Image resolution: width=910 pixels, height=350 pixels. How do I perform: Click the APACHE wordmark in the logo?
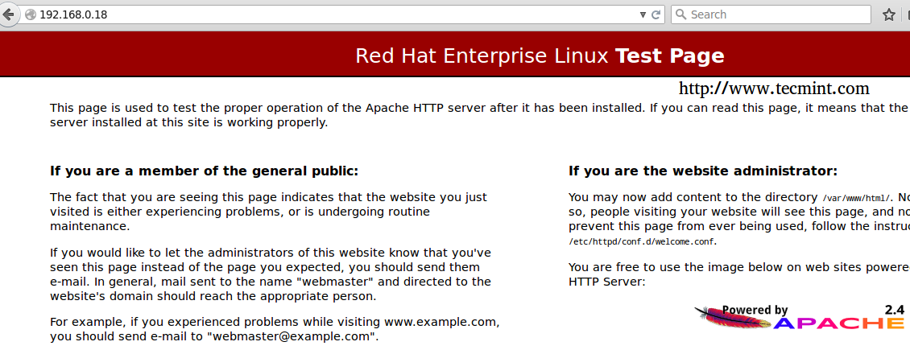tap(838, 324)
